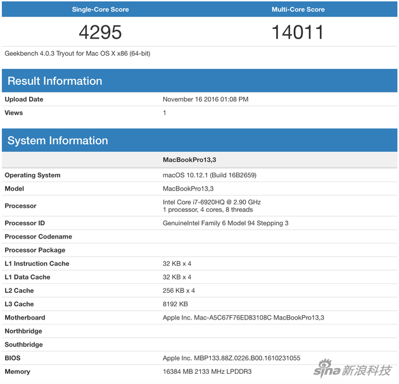Click the Geekbench 4.0.3 Tryout version text
The width and height of the screenshot is (399, 384).
click(77, 54)
